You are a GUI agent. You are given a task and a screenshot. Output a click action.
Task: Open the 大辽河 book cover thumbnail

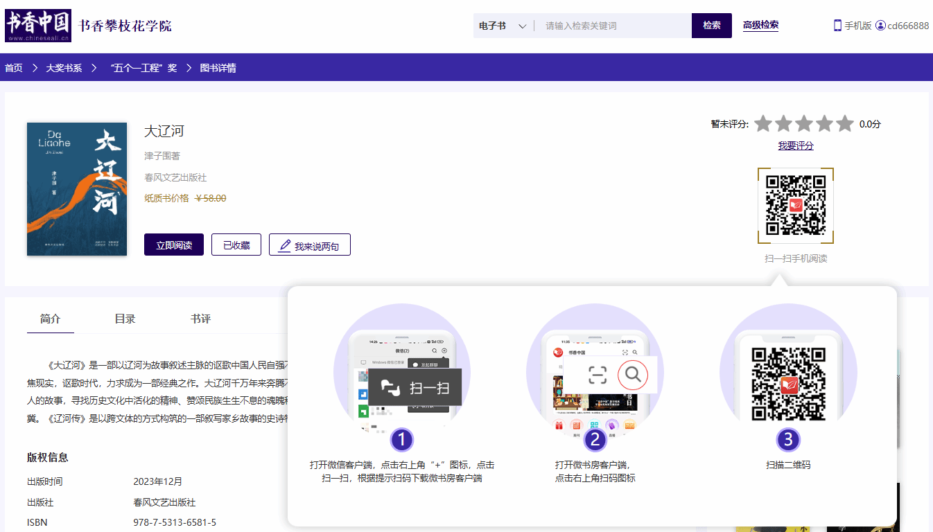click(77, 189)
